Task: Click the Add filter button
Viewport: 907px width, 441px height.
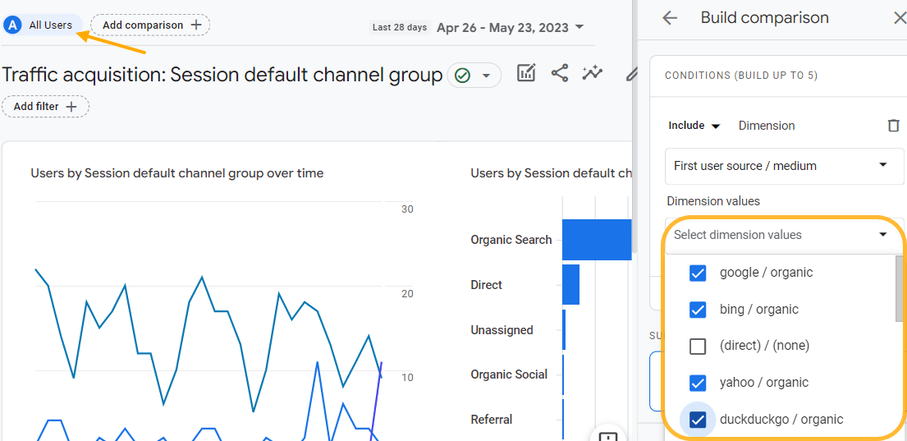Action: (45, 107)
